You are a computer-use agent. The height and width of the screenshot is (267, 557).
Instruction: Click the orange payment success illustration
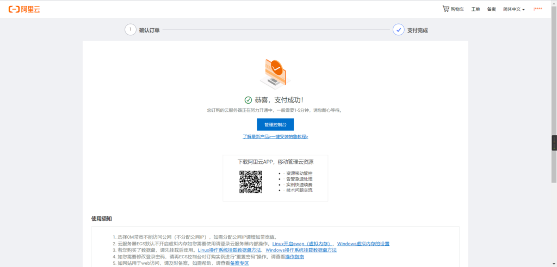tap(275, 73)
